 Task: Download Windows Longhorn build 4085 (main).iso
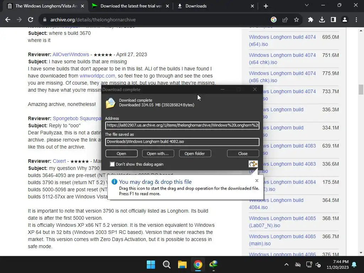click(x=282, y=240)
